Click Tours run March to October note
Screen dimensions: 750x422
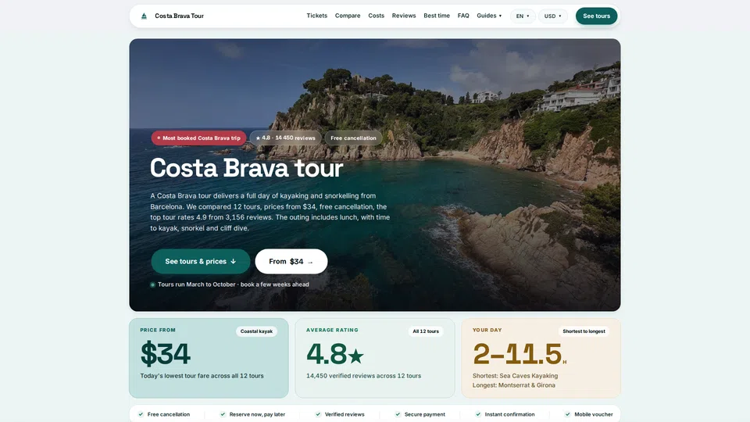pyautogui.click(x=234, y=284)
